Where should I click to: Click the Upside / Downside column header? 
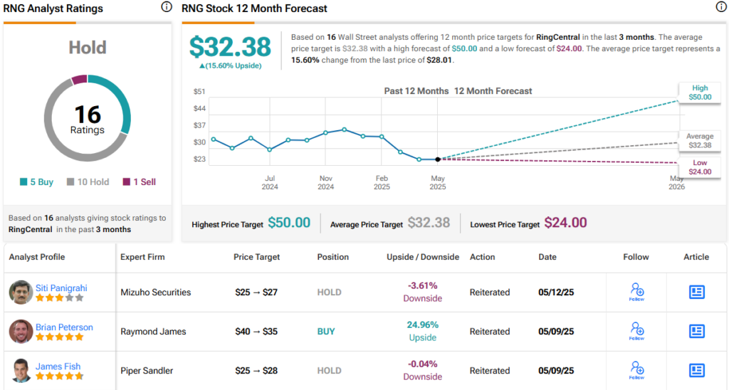pyautogui.click(x=423, y=257)
